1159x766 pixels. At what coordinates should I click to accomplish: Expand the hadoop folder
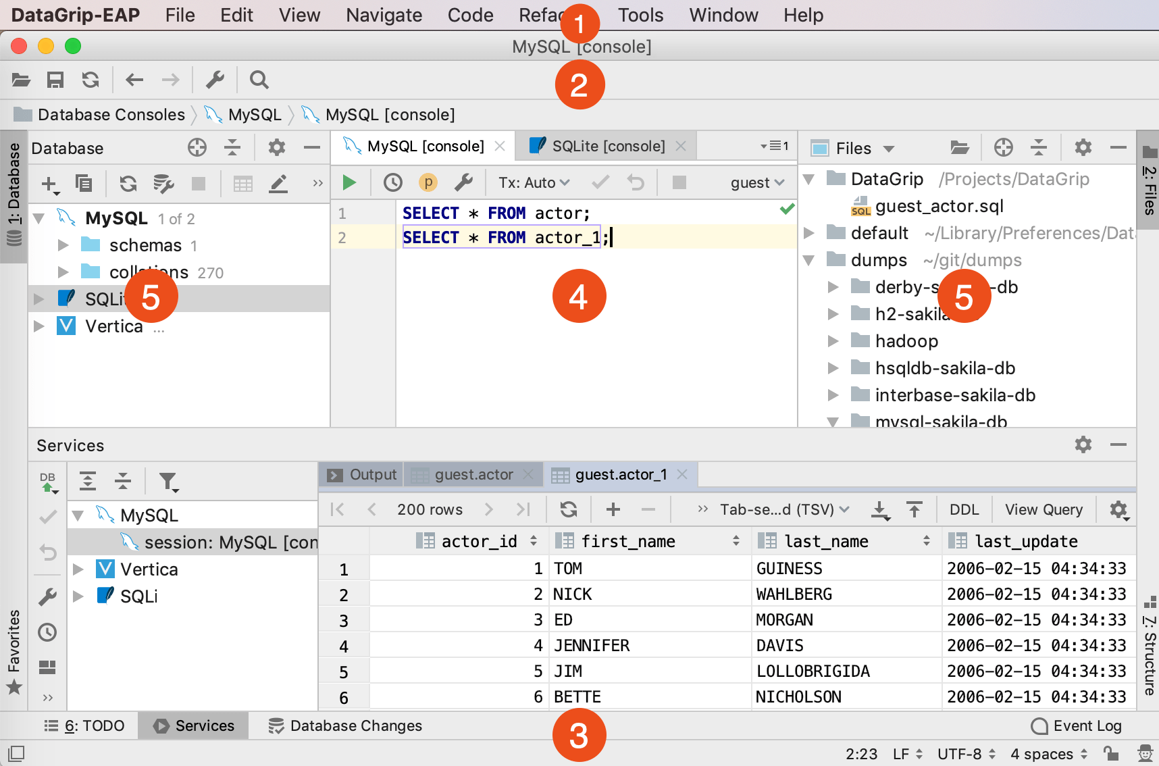click(833, 341)
